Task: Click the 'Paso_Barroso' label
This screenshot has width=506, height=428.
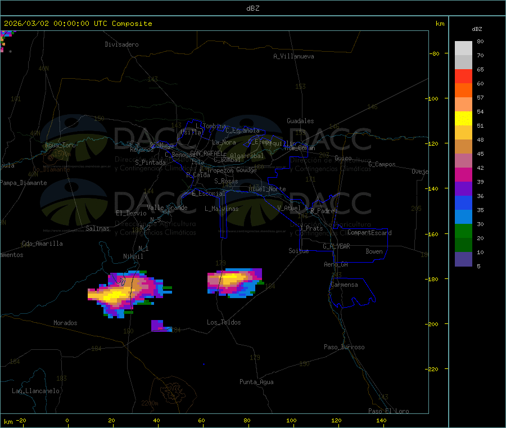Action: 344,347
